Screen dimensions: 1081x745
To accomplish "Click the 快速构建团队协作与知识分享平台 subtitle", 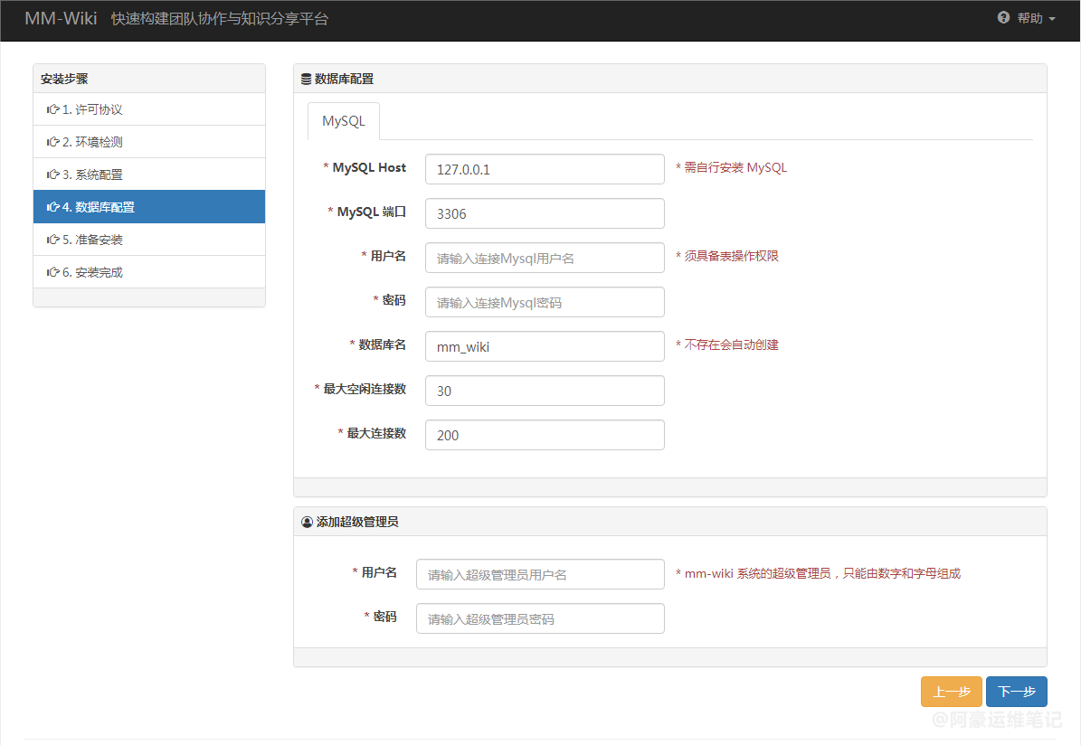I will [x=219, y=19].
